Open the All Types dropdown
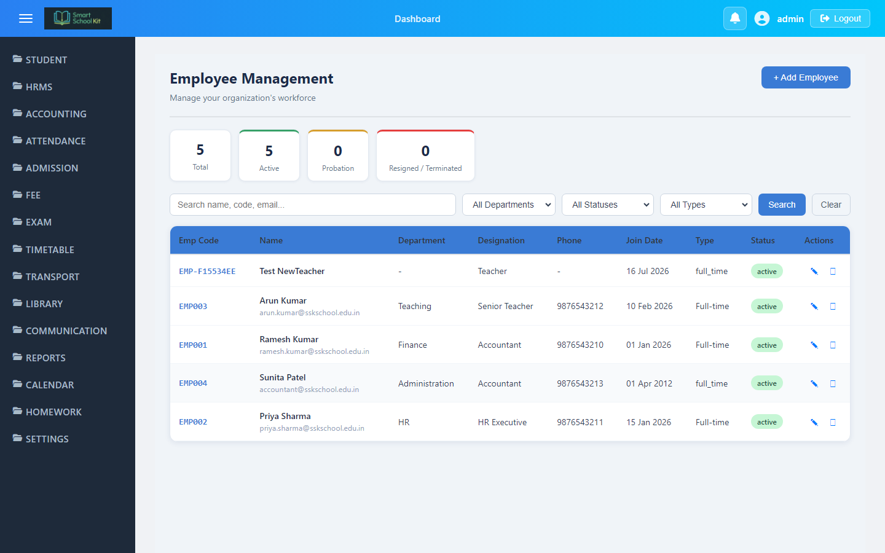Screen dimensions: 885x553 pyautogui.click(x=706, y=205)
